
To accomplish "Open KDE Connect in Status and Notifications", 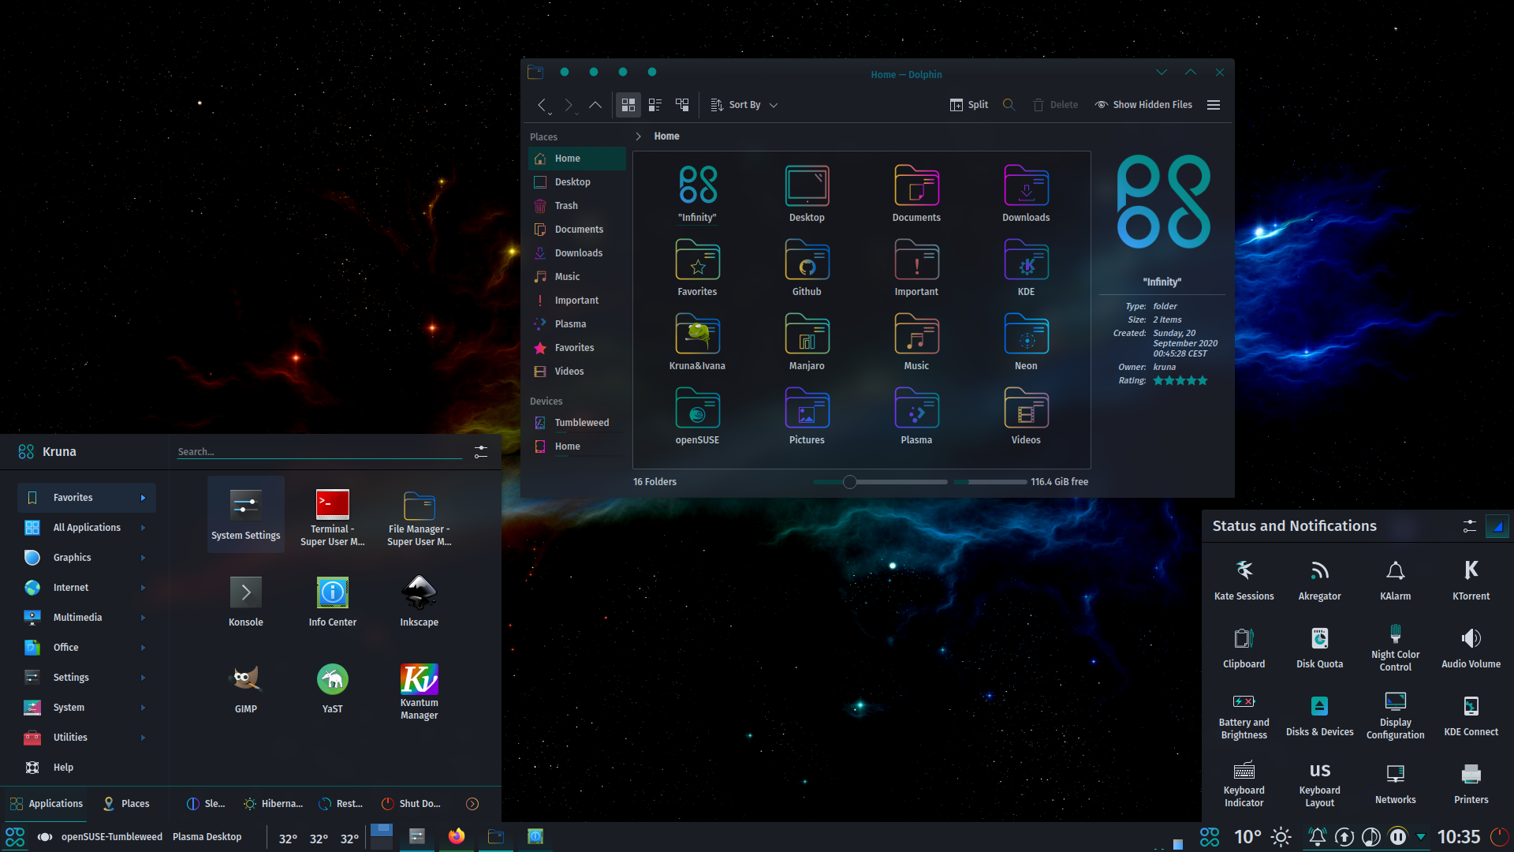I will tap(1470, 715).
